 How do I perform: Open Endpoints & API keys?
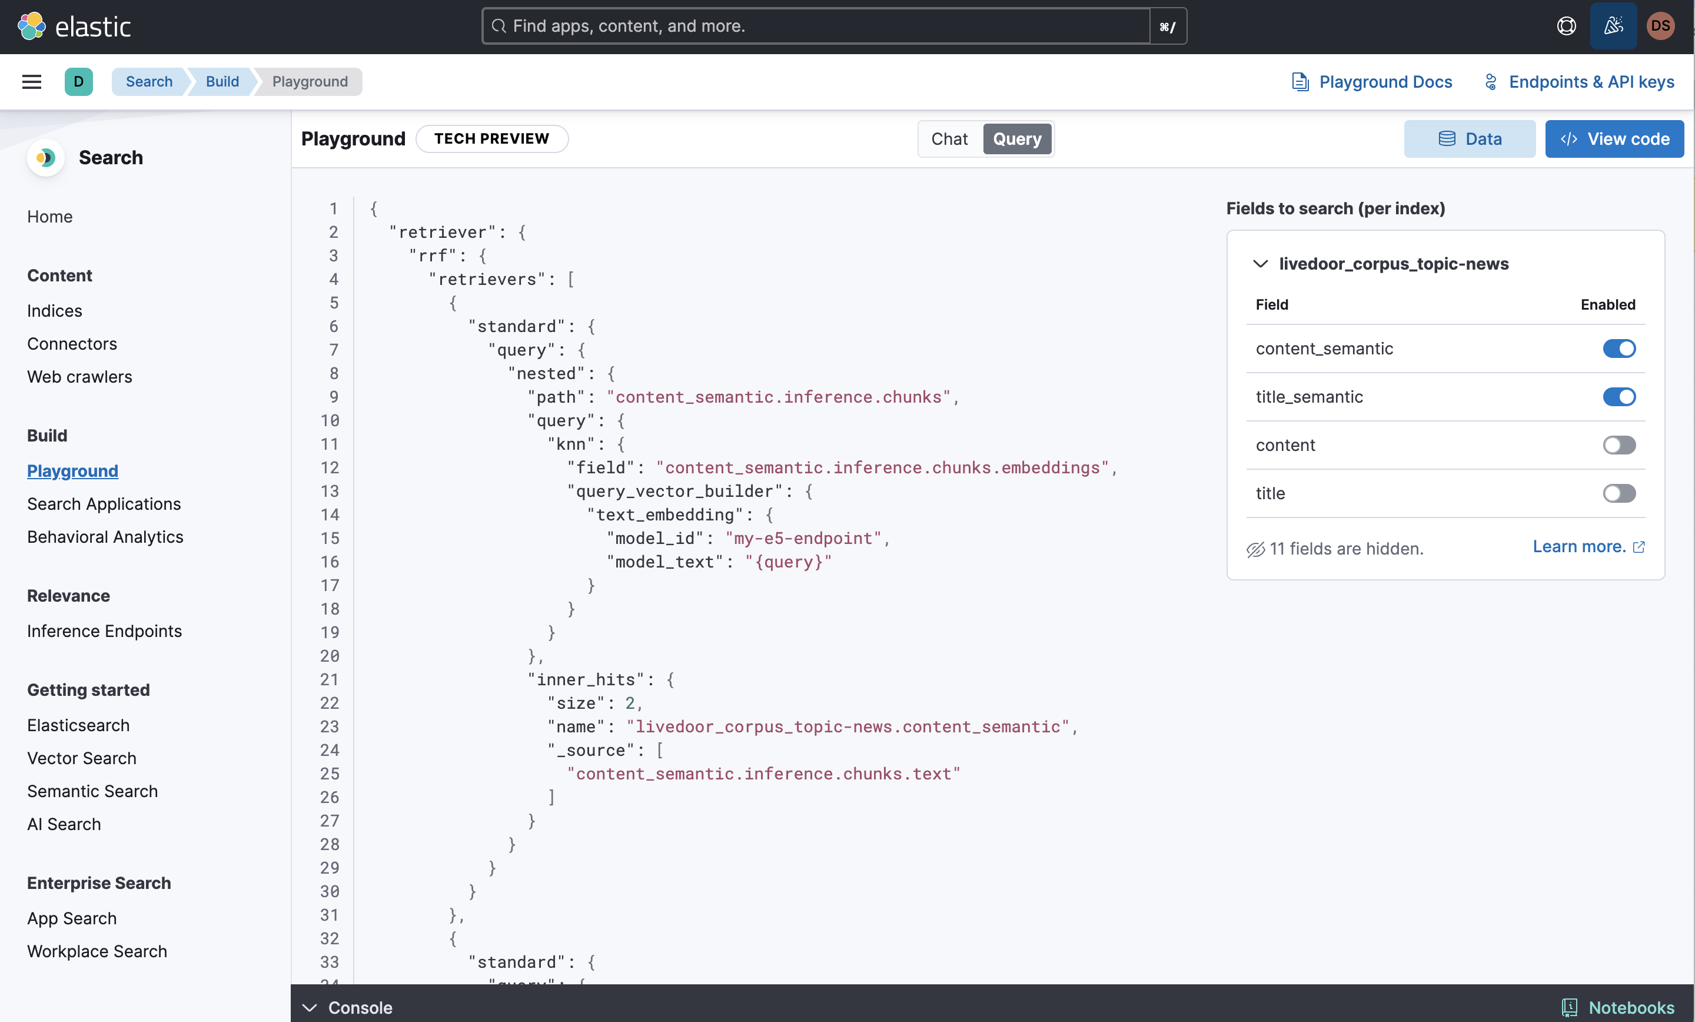[x=1578, y=82]
